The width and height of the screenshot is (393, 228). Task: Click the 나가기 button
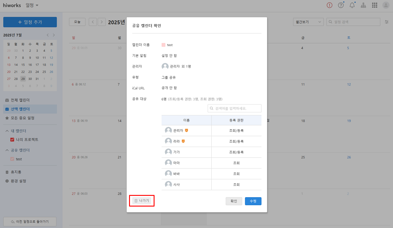click(142, 201)
